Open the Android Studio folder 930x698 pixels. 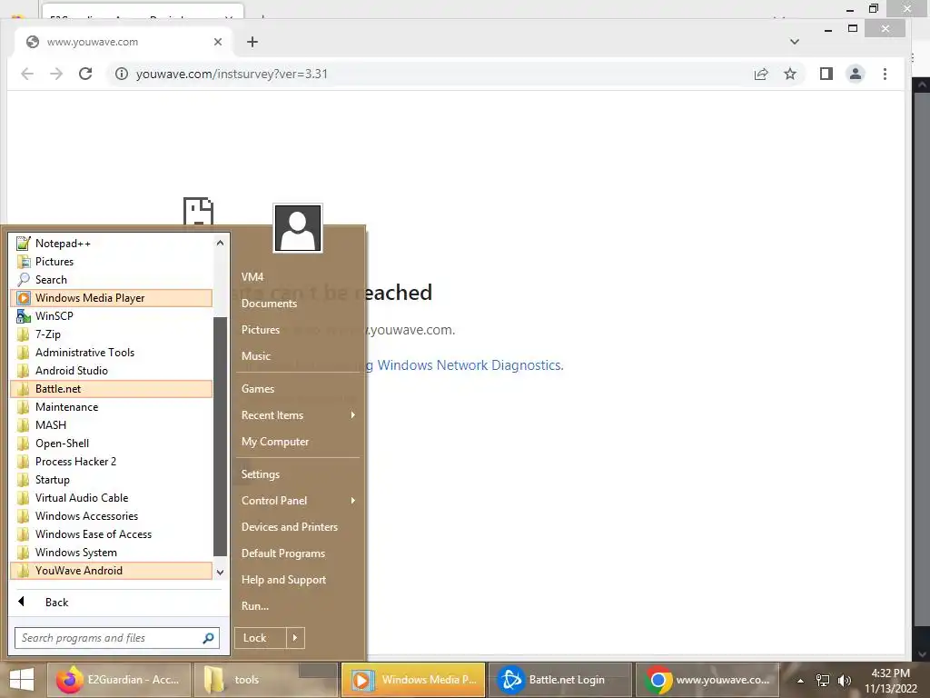(112, 371)
